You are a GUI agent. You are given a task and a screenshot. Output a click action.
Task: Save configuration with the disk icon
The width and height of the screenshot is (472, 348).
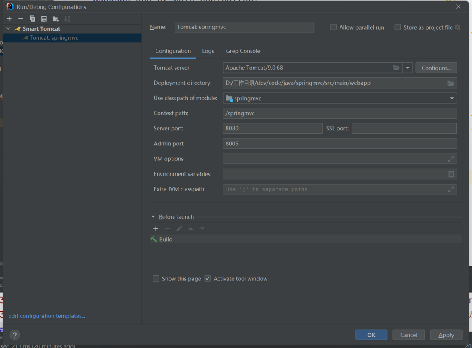[44, 18]
